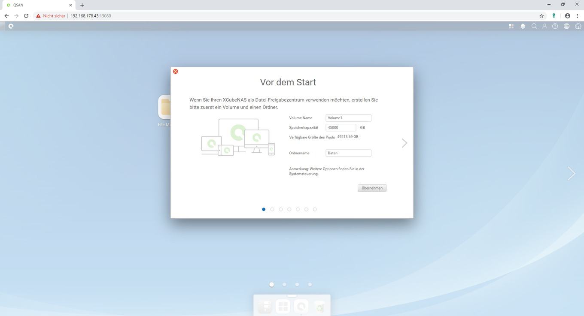Click the Nicht sicher security warning
The width and height of the screenshot is (584, 316).
pos(51,16)
